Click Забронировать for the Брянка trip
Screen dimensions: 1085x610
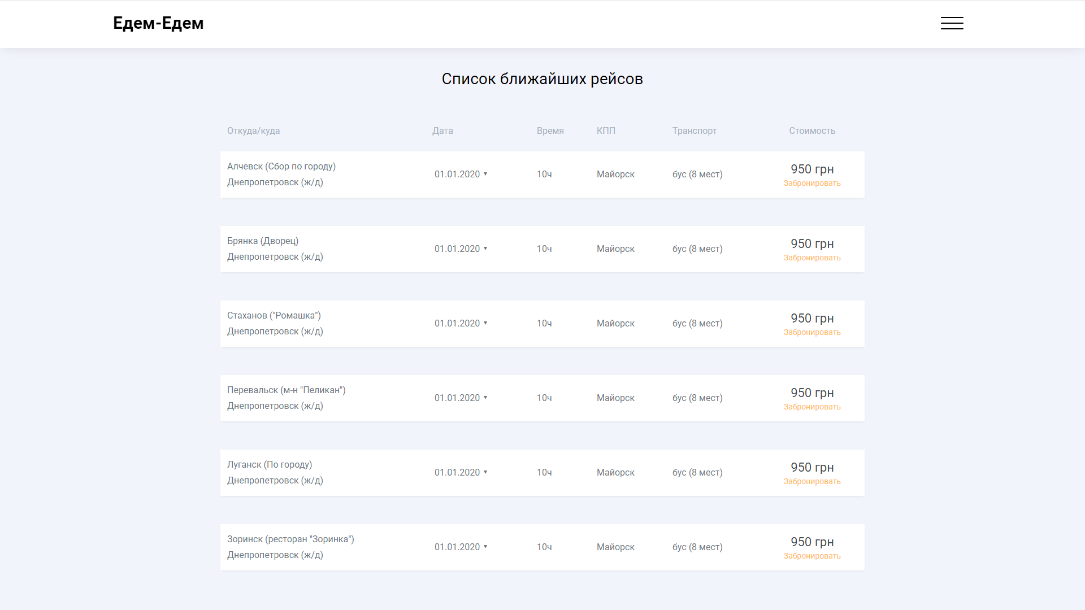pos(812,258)
